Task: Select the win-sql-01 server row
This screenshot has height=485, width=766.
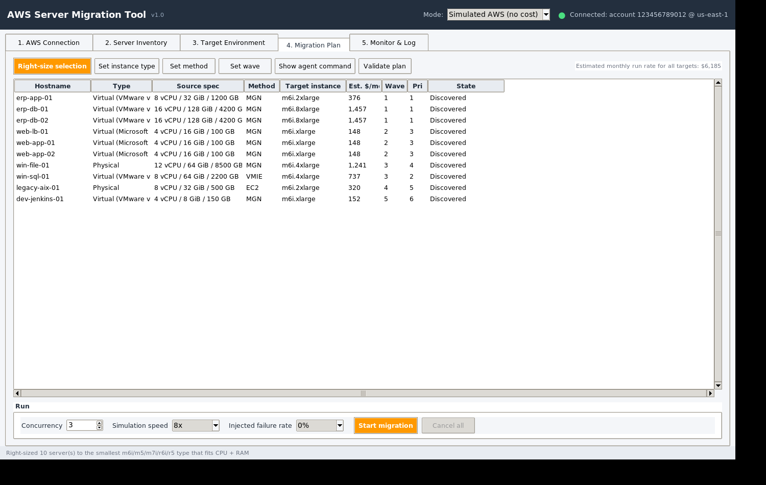Action: click(x=259, y=177)
